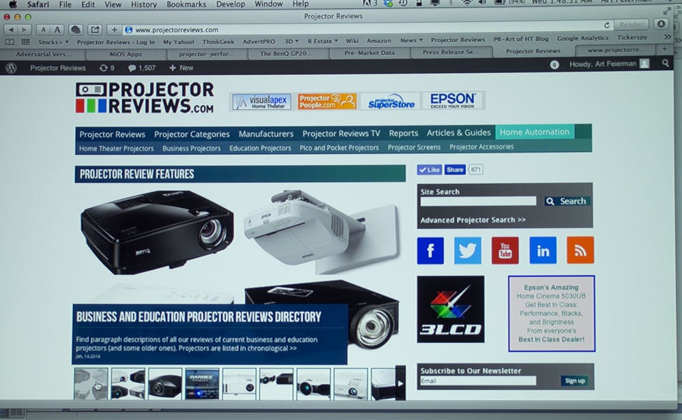Viewport: 682px width, 420px height.
Task: Open the RSS feed icon
Action: click(580, 250)
